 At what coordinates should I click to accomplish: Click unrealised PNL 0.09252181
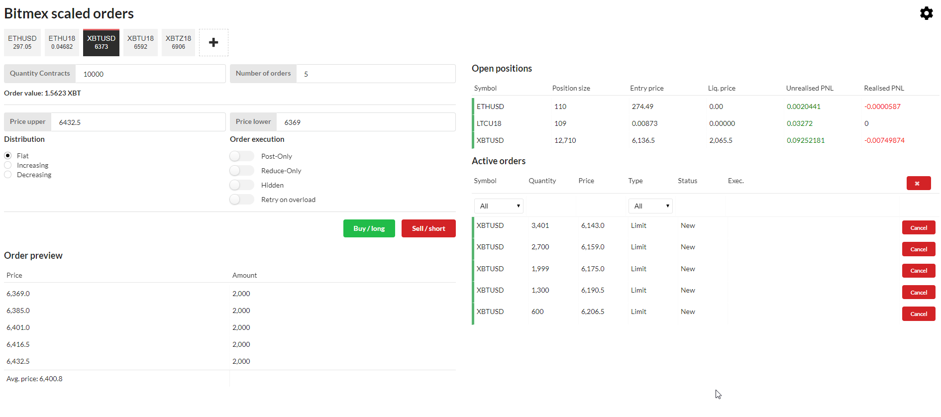[806, 140]
